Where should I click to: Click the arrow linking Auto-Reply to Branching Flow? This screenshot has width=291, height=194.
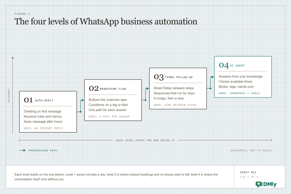[x=80, y=106]
